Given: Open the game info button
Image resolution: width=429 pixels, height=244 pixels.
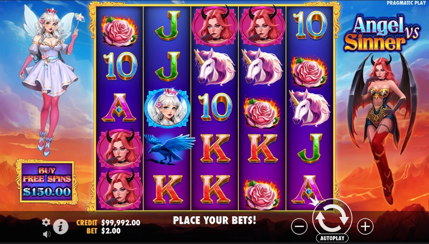Looking at the screenshot, I should pyautogui.click(x=61, y=227).
